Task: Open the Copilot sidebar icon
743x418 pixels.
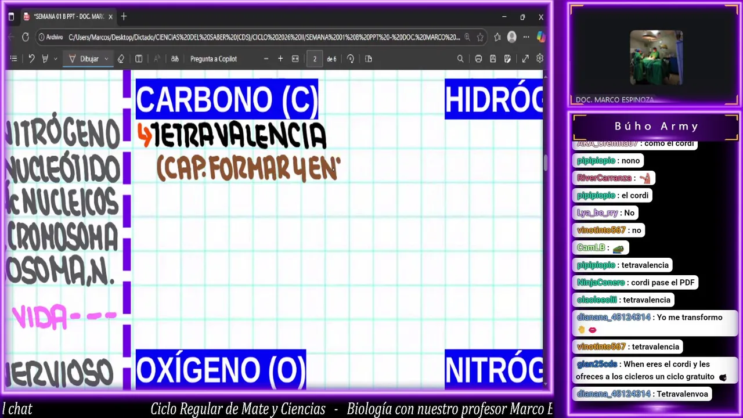Action: pyautogui.click(x=541, y=37)
